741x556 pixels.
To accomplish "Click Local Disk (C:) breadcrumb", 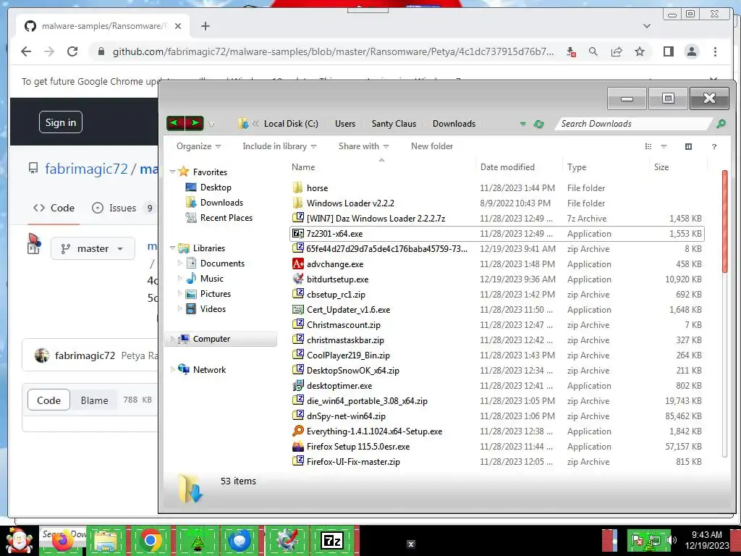I will (291, 124).
